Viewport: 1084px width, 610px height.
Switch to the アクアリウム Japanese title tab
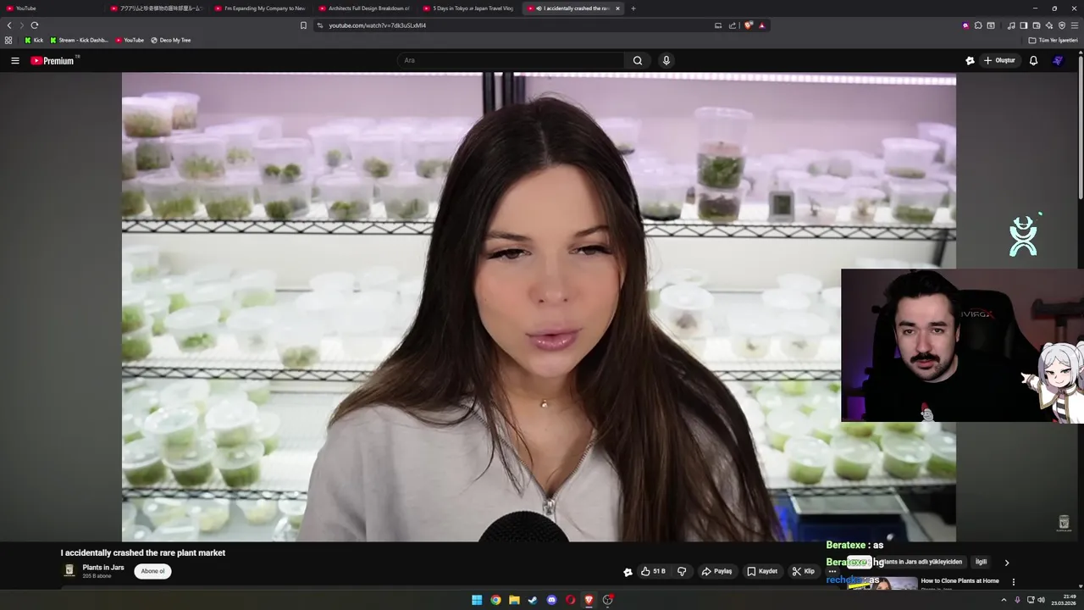coord(155,8)
